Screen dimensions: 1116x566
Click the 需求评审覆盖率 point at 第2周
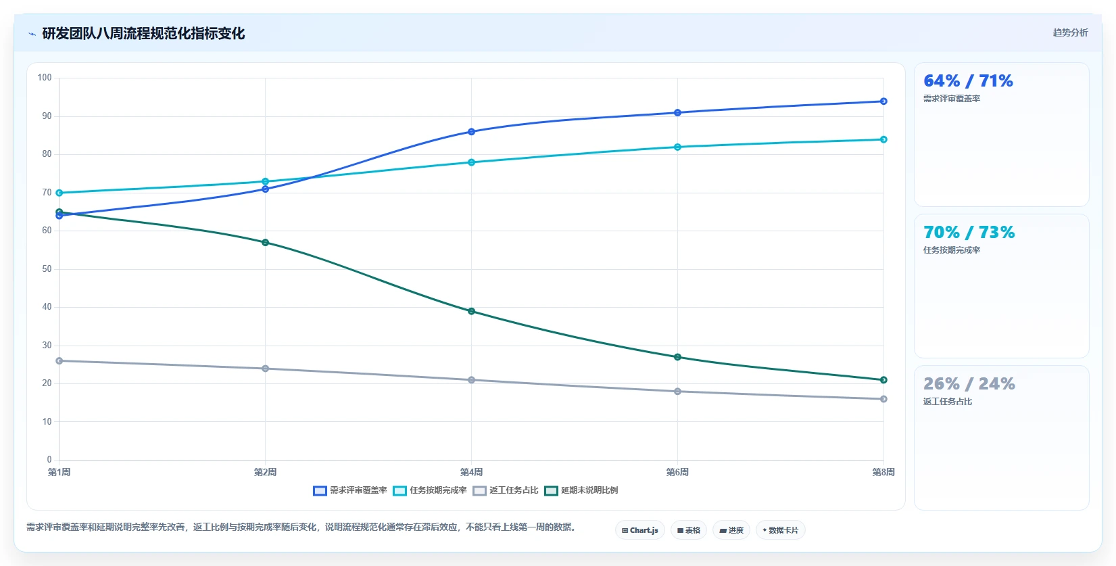pos(265,189)
